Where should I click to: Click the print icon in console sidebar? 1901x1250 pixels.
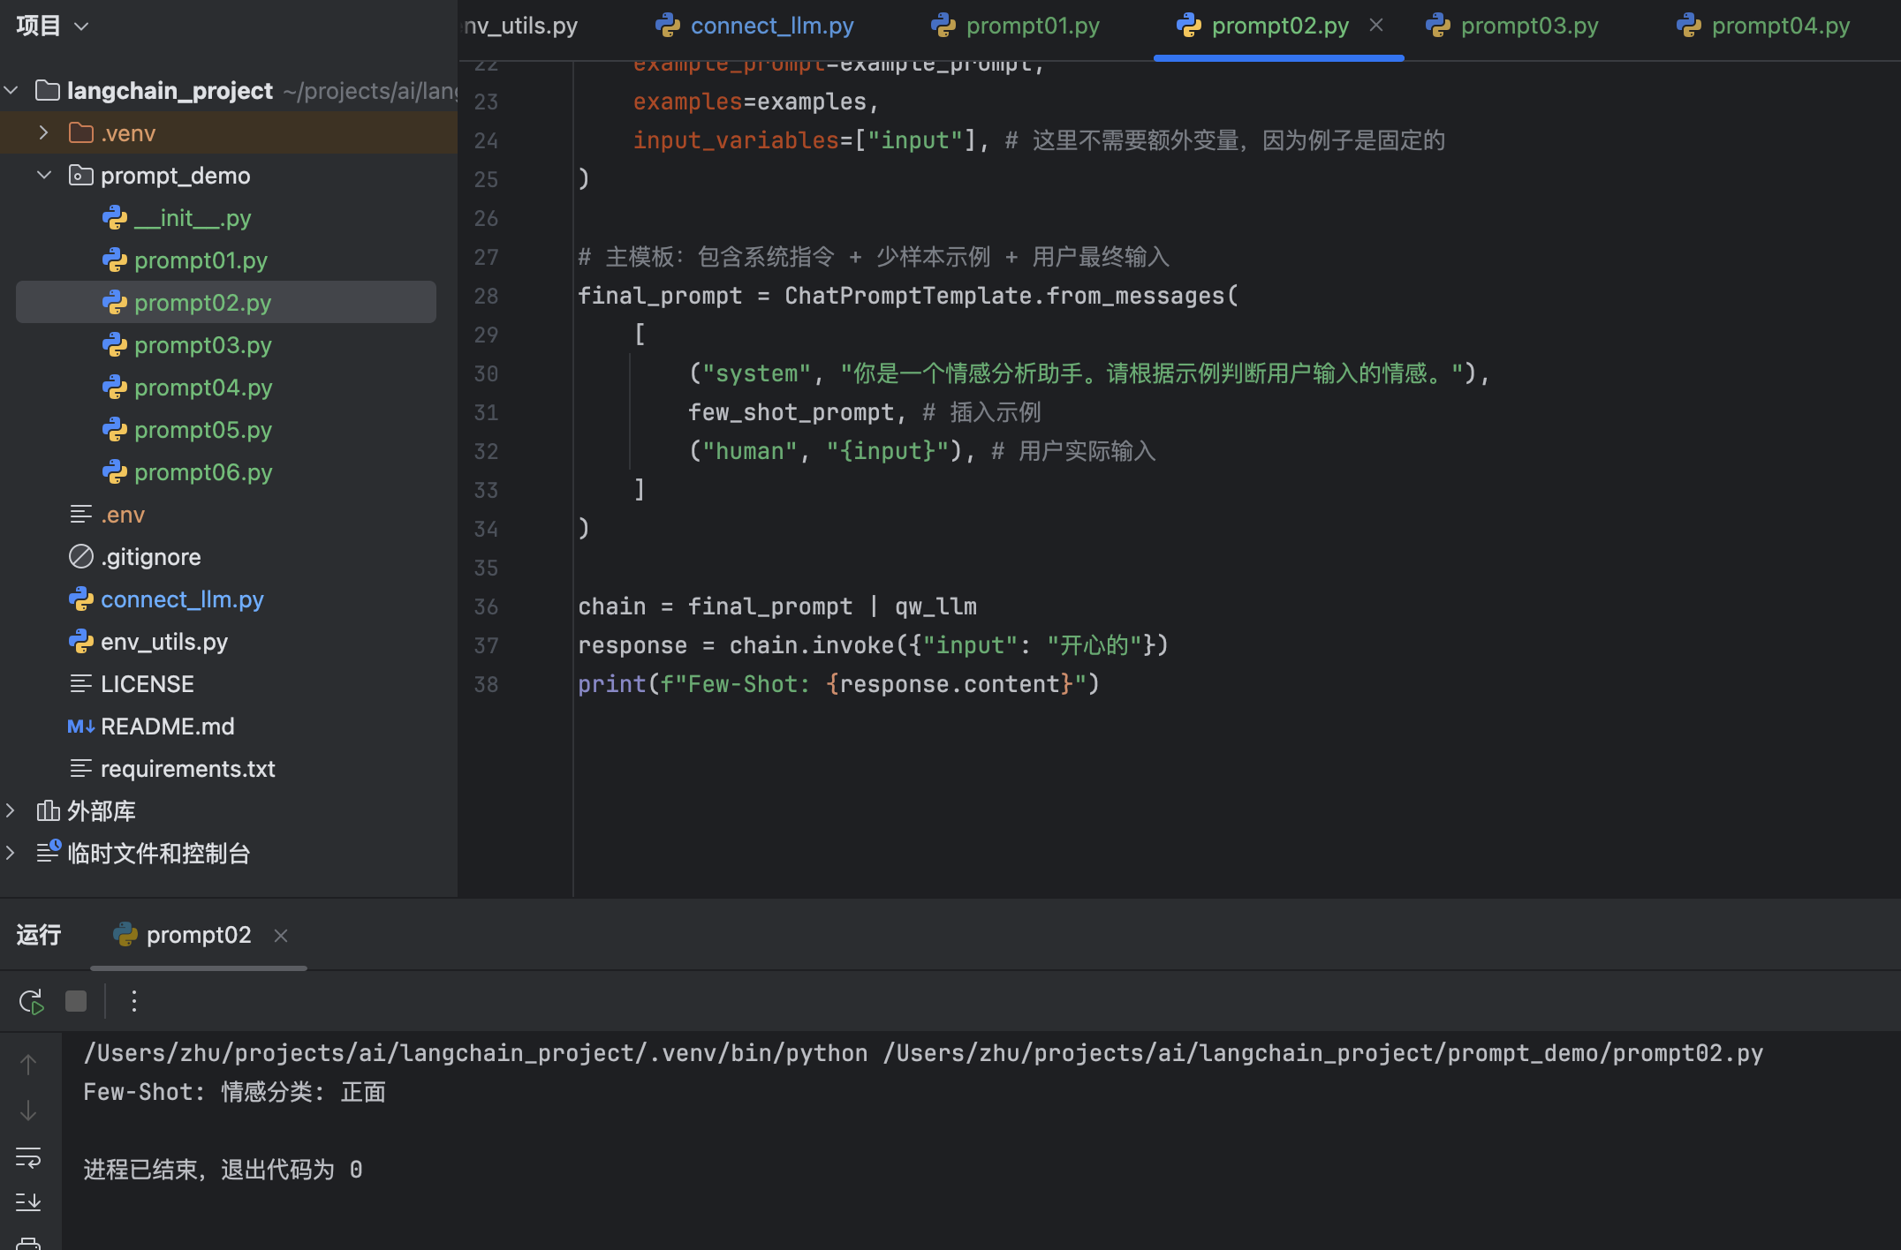28,1243
